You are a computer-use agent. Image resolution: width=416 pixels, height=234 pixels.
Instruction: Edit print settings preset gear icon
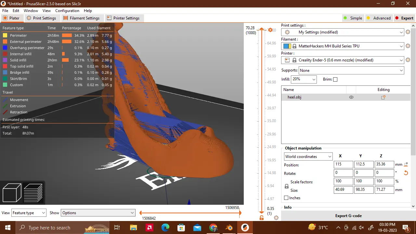(x=408, y=32)
